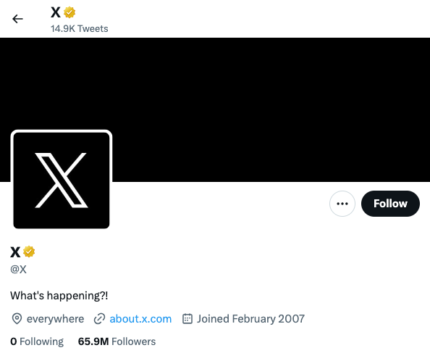Click the 'everywhere' location text
This screenshot has height=353, width=430.
55,319
